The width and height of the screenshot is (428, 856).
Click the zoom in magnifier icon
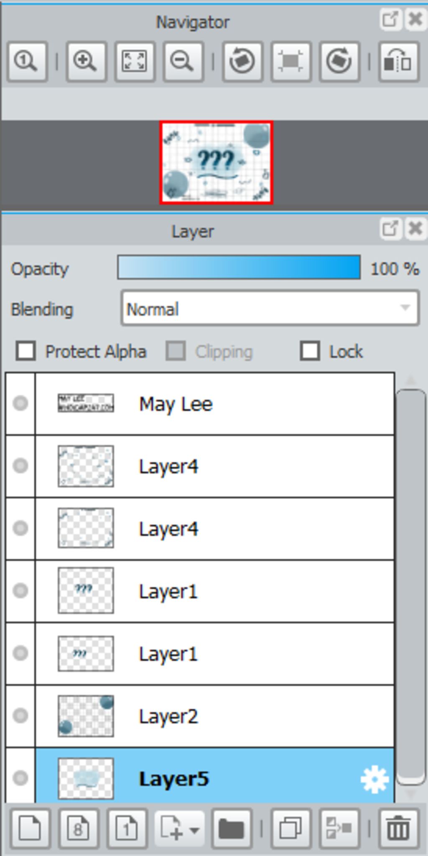pyautogui.click(x=86, y=61)
